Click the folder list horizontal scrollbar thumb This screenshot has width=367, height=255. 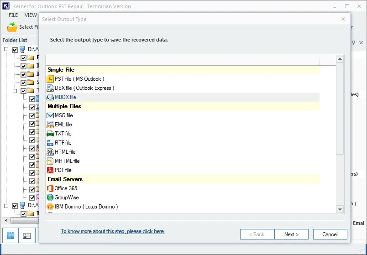25,220
